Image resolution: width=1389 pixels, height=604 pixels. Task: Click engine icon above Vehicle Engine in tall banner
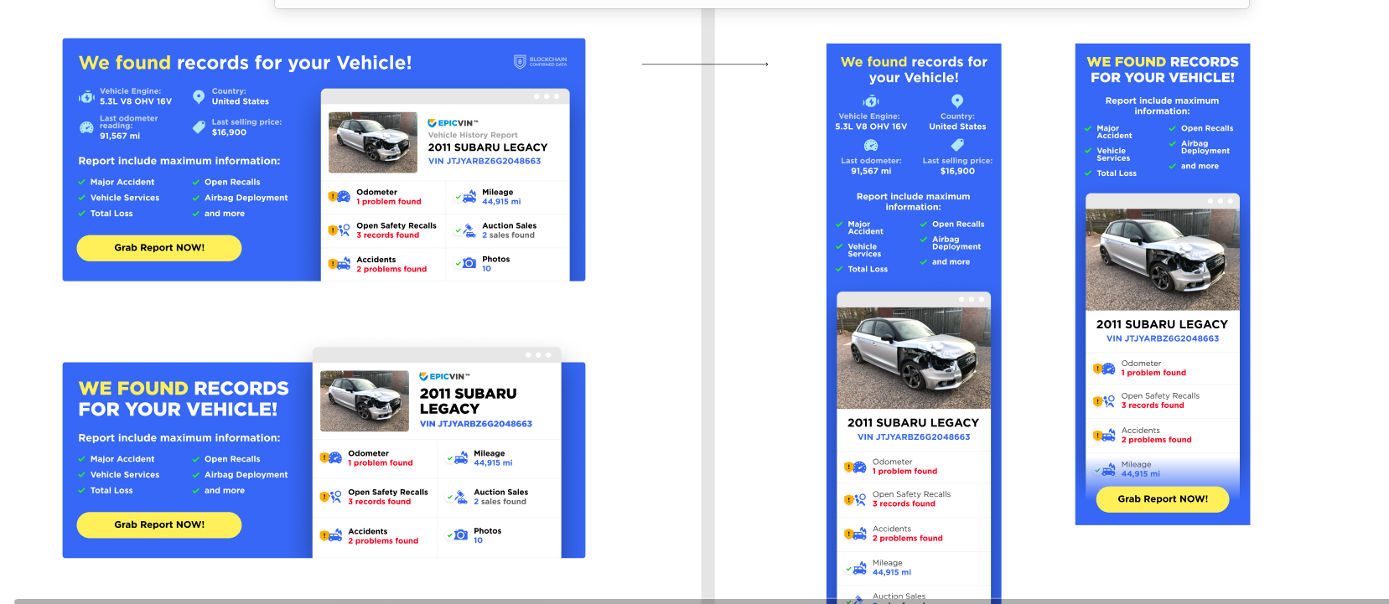(871, 101)
